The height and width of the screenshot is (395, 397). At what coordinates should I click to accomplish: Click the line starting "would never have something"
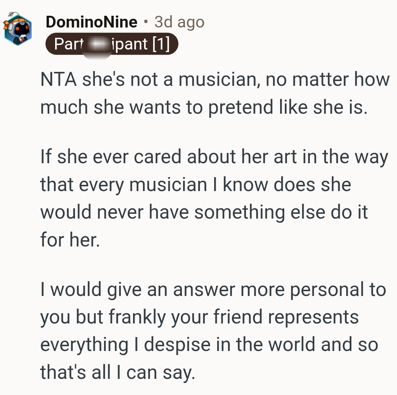[x=204, y=212]
